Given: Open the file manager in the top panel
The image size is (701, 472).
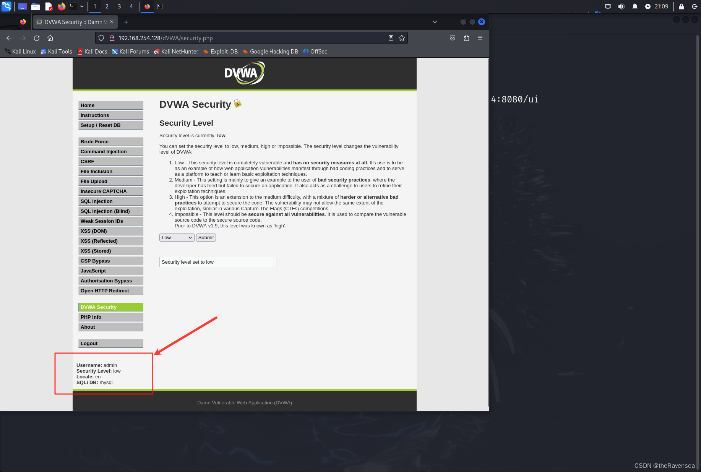Looking at the screenshot, I should point(36,6).
